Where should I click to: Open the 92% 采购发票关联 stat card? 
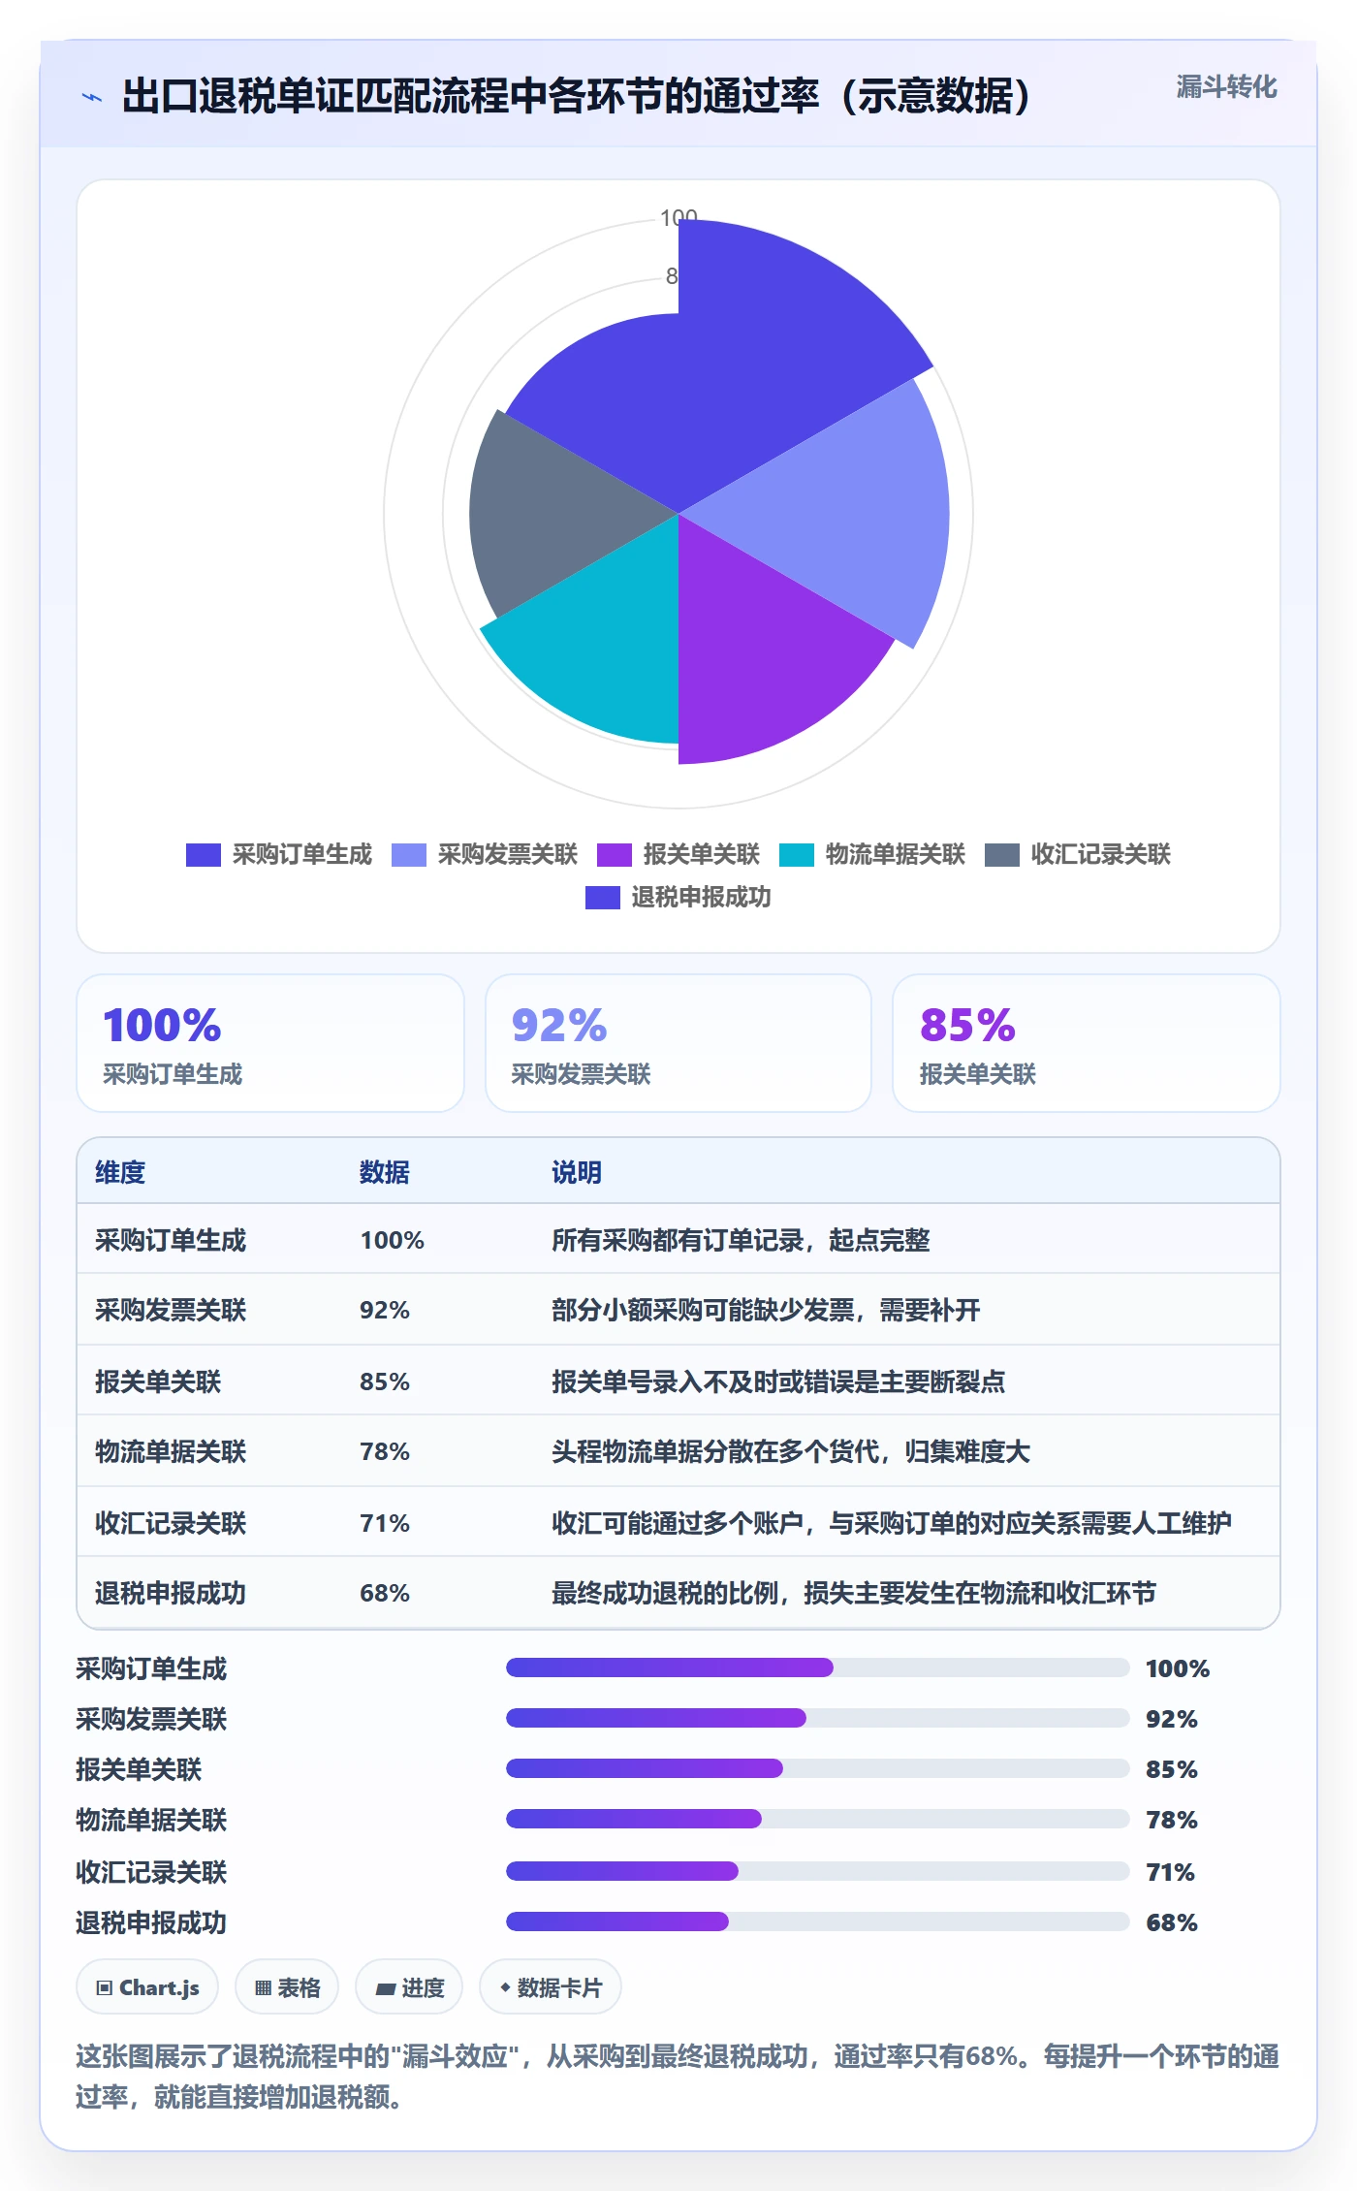point(678,1043)
